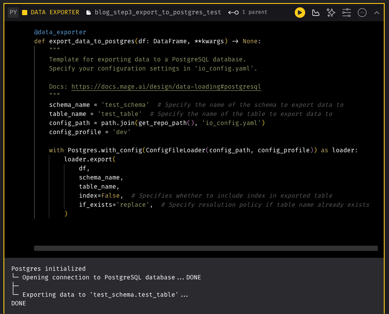Click the AI sparkle icon
Image resolution: width=389 pixels, height=314 pixels.
tap(331, 13)
